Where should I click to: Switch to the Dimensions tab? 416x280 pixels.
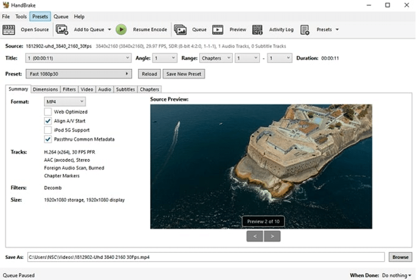45,89
